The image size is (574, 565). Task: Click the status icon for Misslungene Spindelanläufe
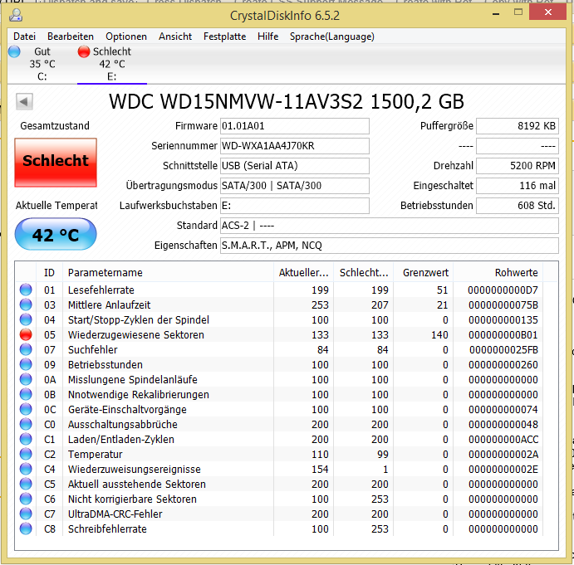(26, 380)
